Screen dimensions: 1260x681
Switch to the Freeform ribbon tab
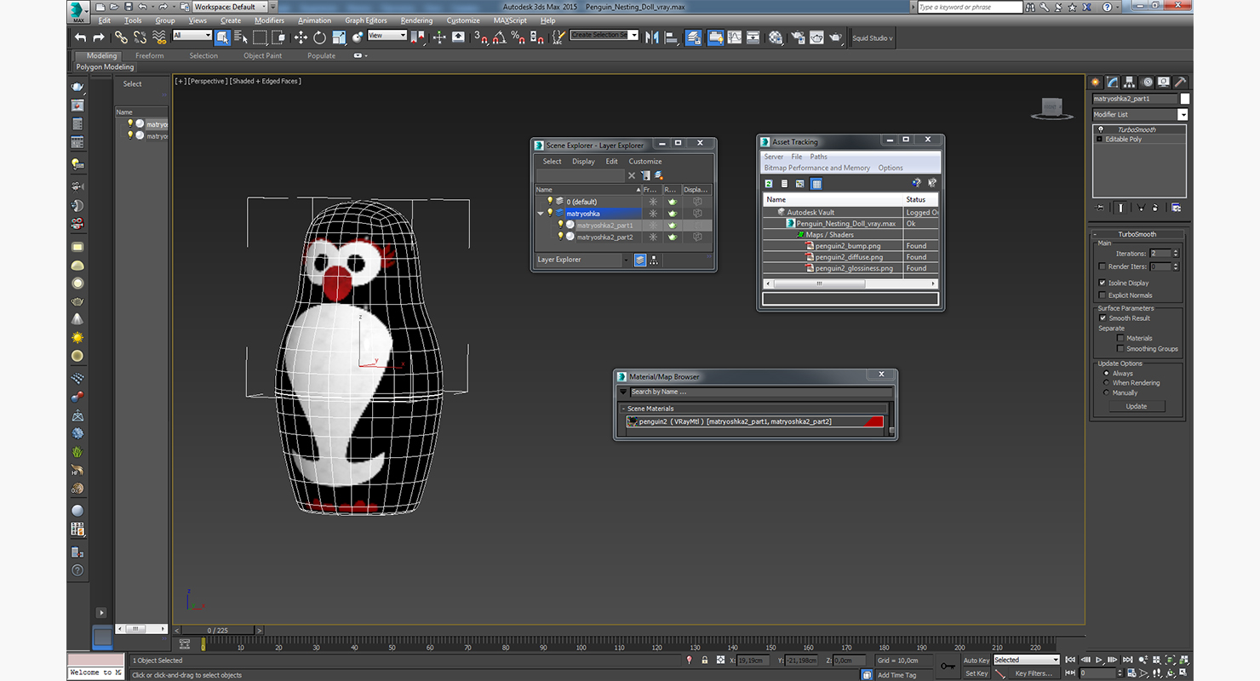pos(150,56)
